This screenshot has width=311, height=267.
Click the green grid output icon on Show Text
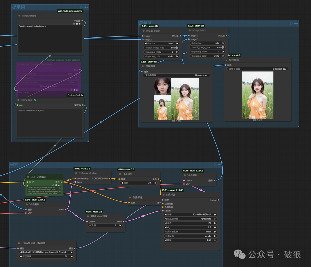tap(82, 105)
